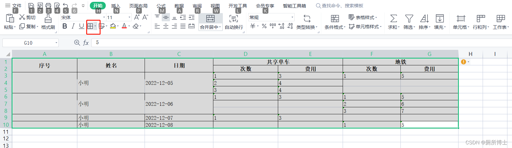Viewport: 512px width, 148px height.
Task: Open the font name dropdown (宋体)
Action: pyautogui.click(x=104, y=17)
